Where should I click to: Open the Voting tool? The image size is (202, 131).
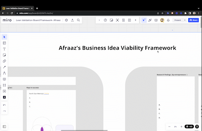[111, 20]
